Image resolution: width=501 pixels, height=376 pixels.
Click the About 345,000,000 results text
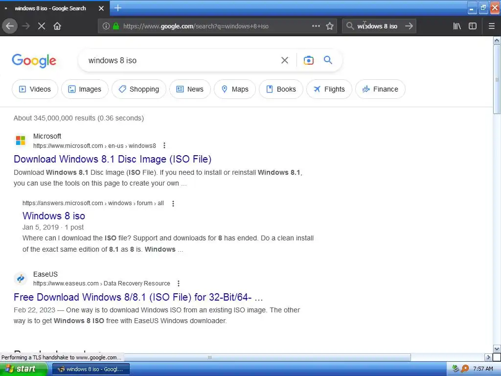click(x=79, y=118)
